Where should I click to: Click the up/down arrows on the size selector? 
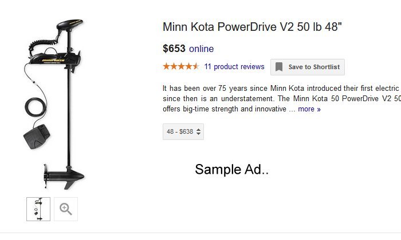[x=198, y=132]
